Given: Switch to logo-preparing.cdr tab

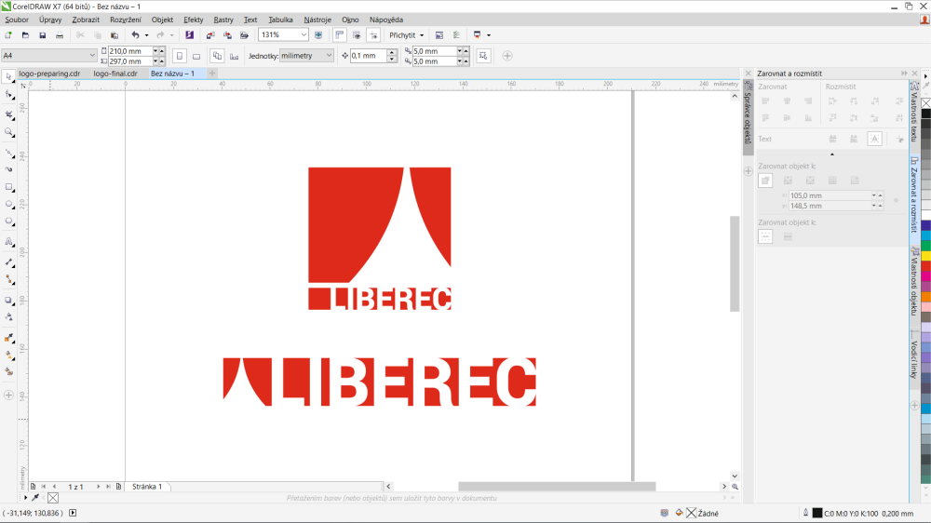Looking at the screenshot, I should point(49,73).
